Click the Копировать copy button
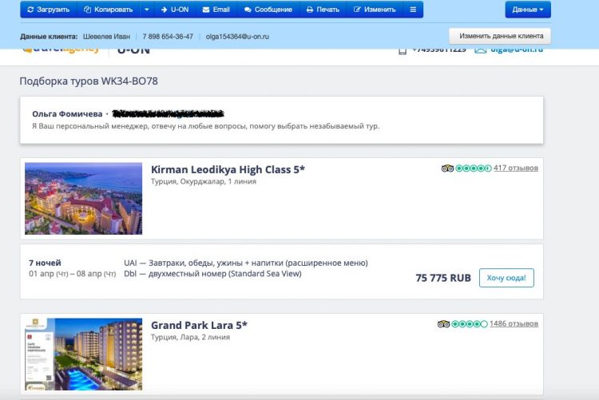This screenshot has width=599, height=400. click(107, 10)
